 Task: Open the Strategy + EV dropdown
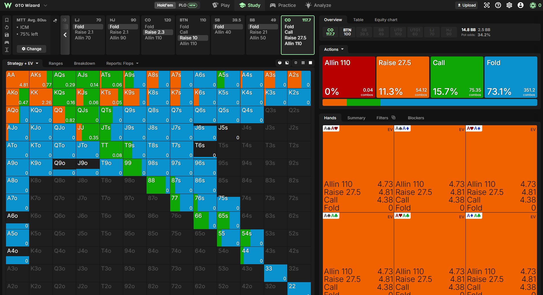23,63
